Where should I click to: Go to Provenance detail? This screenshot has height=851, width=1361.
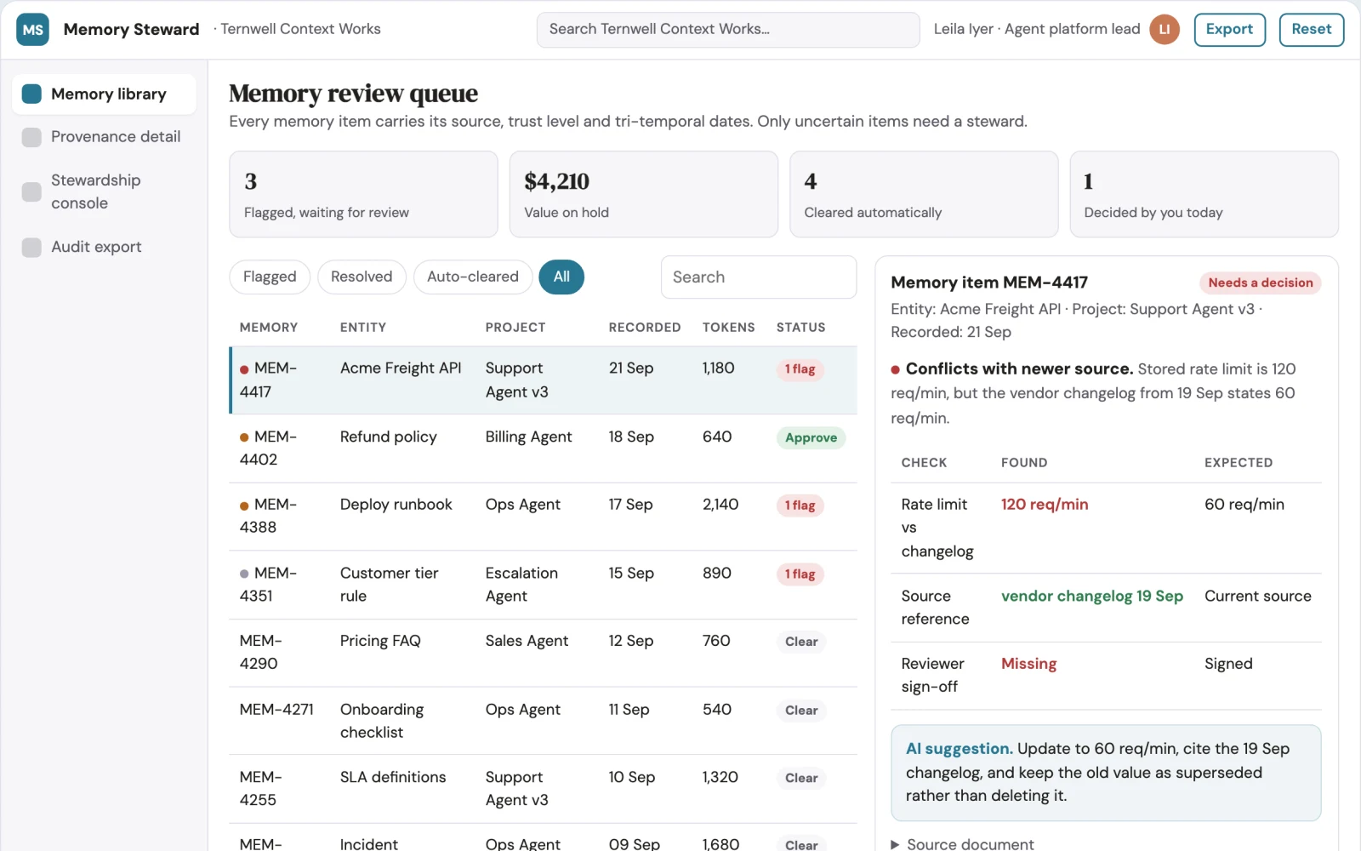click(104, 137)
